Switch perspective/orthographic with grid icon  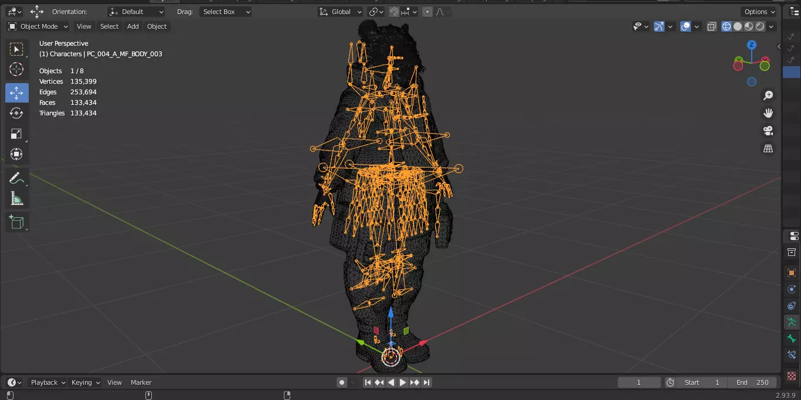(x=768, y=148)
